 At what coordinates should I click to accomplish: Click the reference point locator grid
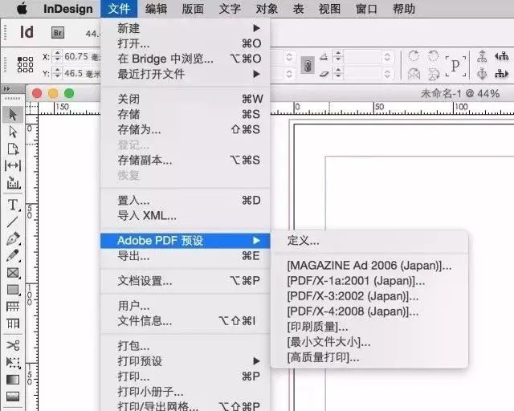click(25, 64)
